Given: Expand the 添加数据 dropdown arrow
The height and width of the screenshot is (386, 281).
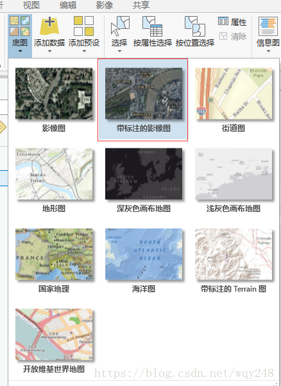Looking at the screenshot, I should 49,51.
